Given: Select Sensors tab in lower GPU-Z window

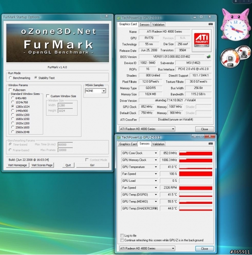Looking at the screenshot, I should (x=145, y=144).
